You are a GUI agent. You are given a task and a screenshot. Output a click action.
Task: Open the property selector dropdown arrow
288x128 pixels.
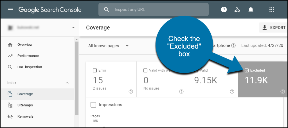(x=73, y=28)
